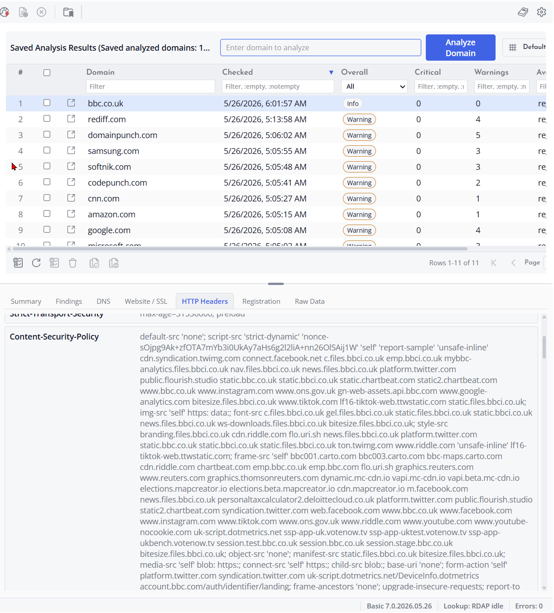Image resolution: width=554 pixels, height=613 pixels.
Task: Open the Overall filter dropdown showing All
Action: pos(374,86)
